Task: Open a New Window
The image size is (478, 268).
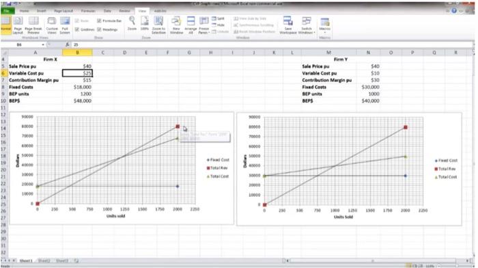Action: click(x=176, y=25)
